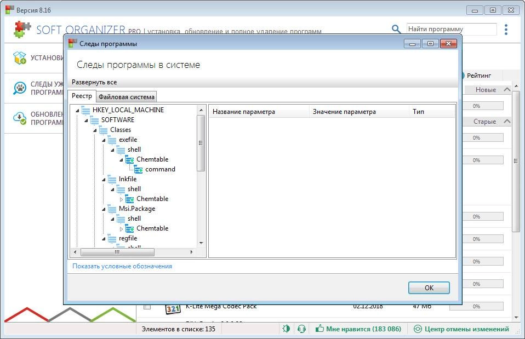Click the undo center circular icon
The image size is (525, 339).
tap(418, 329)
